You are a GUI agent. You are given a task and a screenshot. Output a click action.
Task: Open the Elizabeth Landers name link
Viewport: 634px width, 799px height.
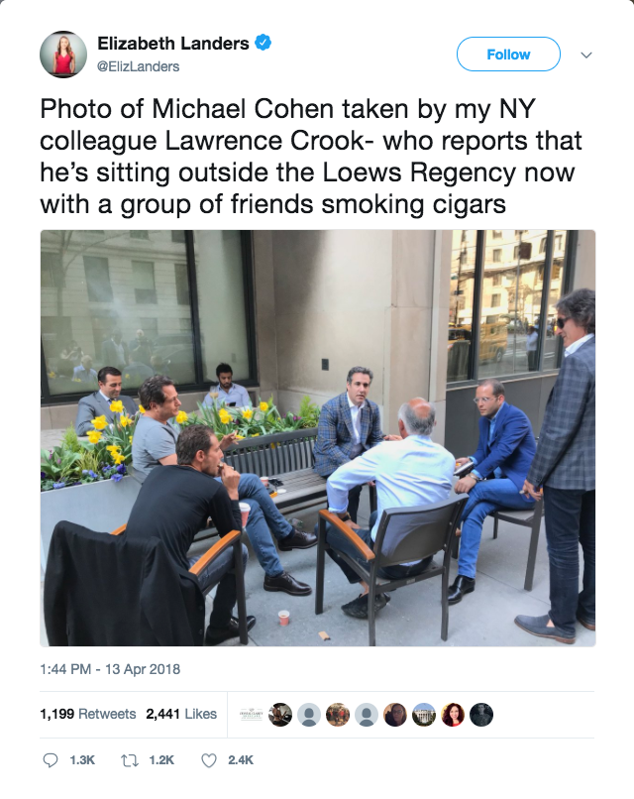pyautogui.click(x=173, y=44)
